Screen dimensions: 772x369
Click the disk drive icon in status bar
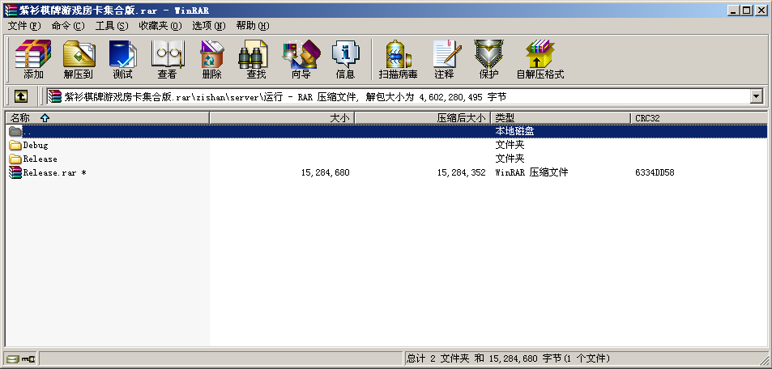13,358
